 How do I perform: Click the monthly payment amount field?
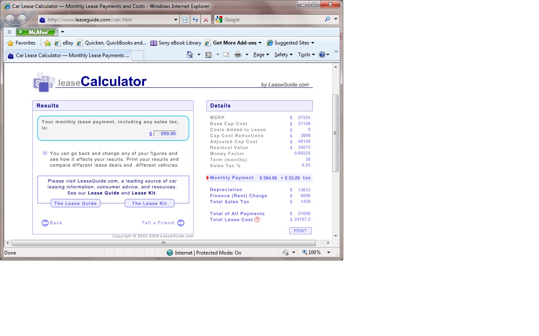point(165,134)
